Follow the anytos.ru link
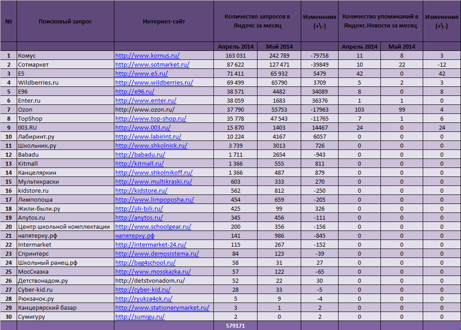 139,218
